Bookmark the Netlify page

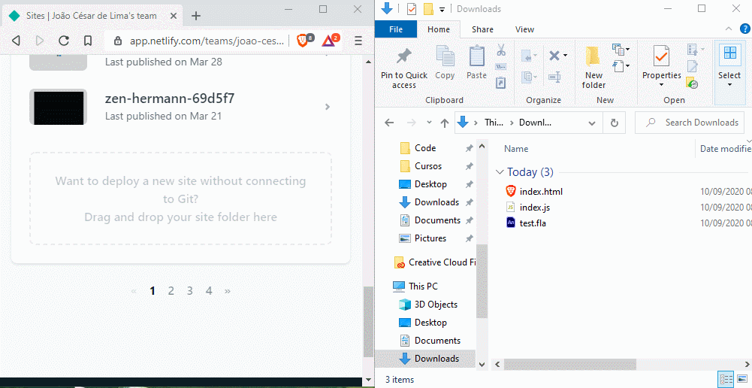(88, 41)
